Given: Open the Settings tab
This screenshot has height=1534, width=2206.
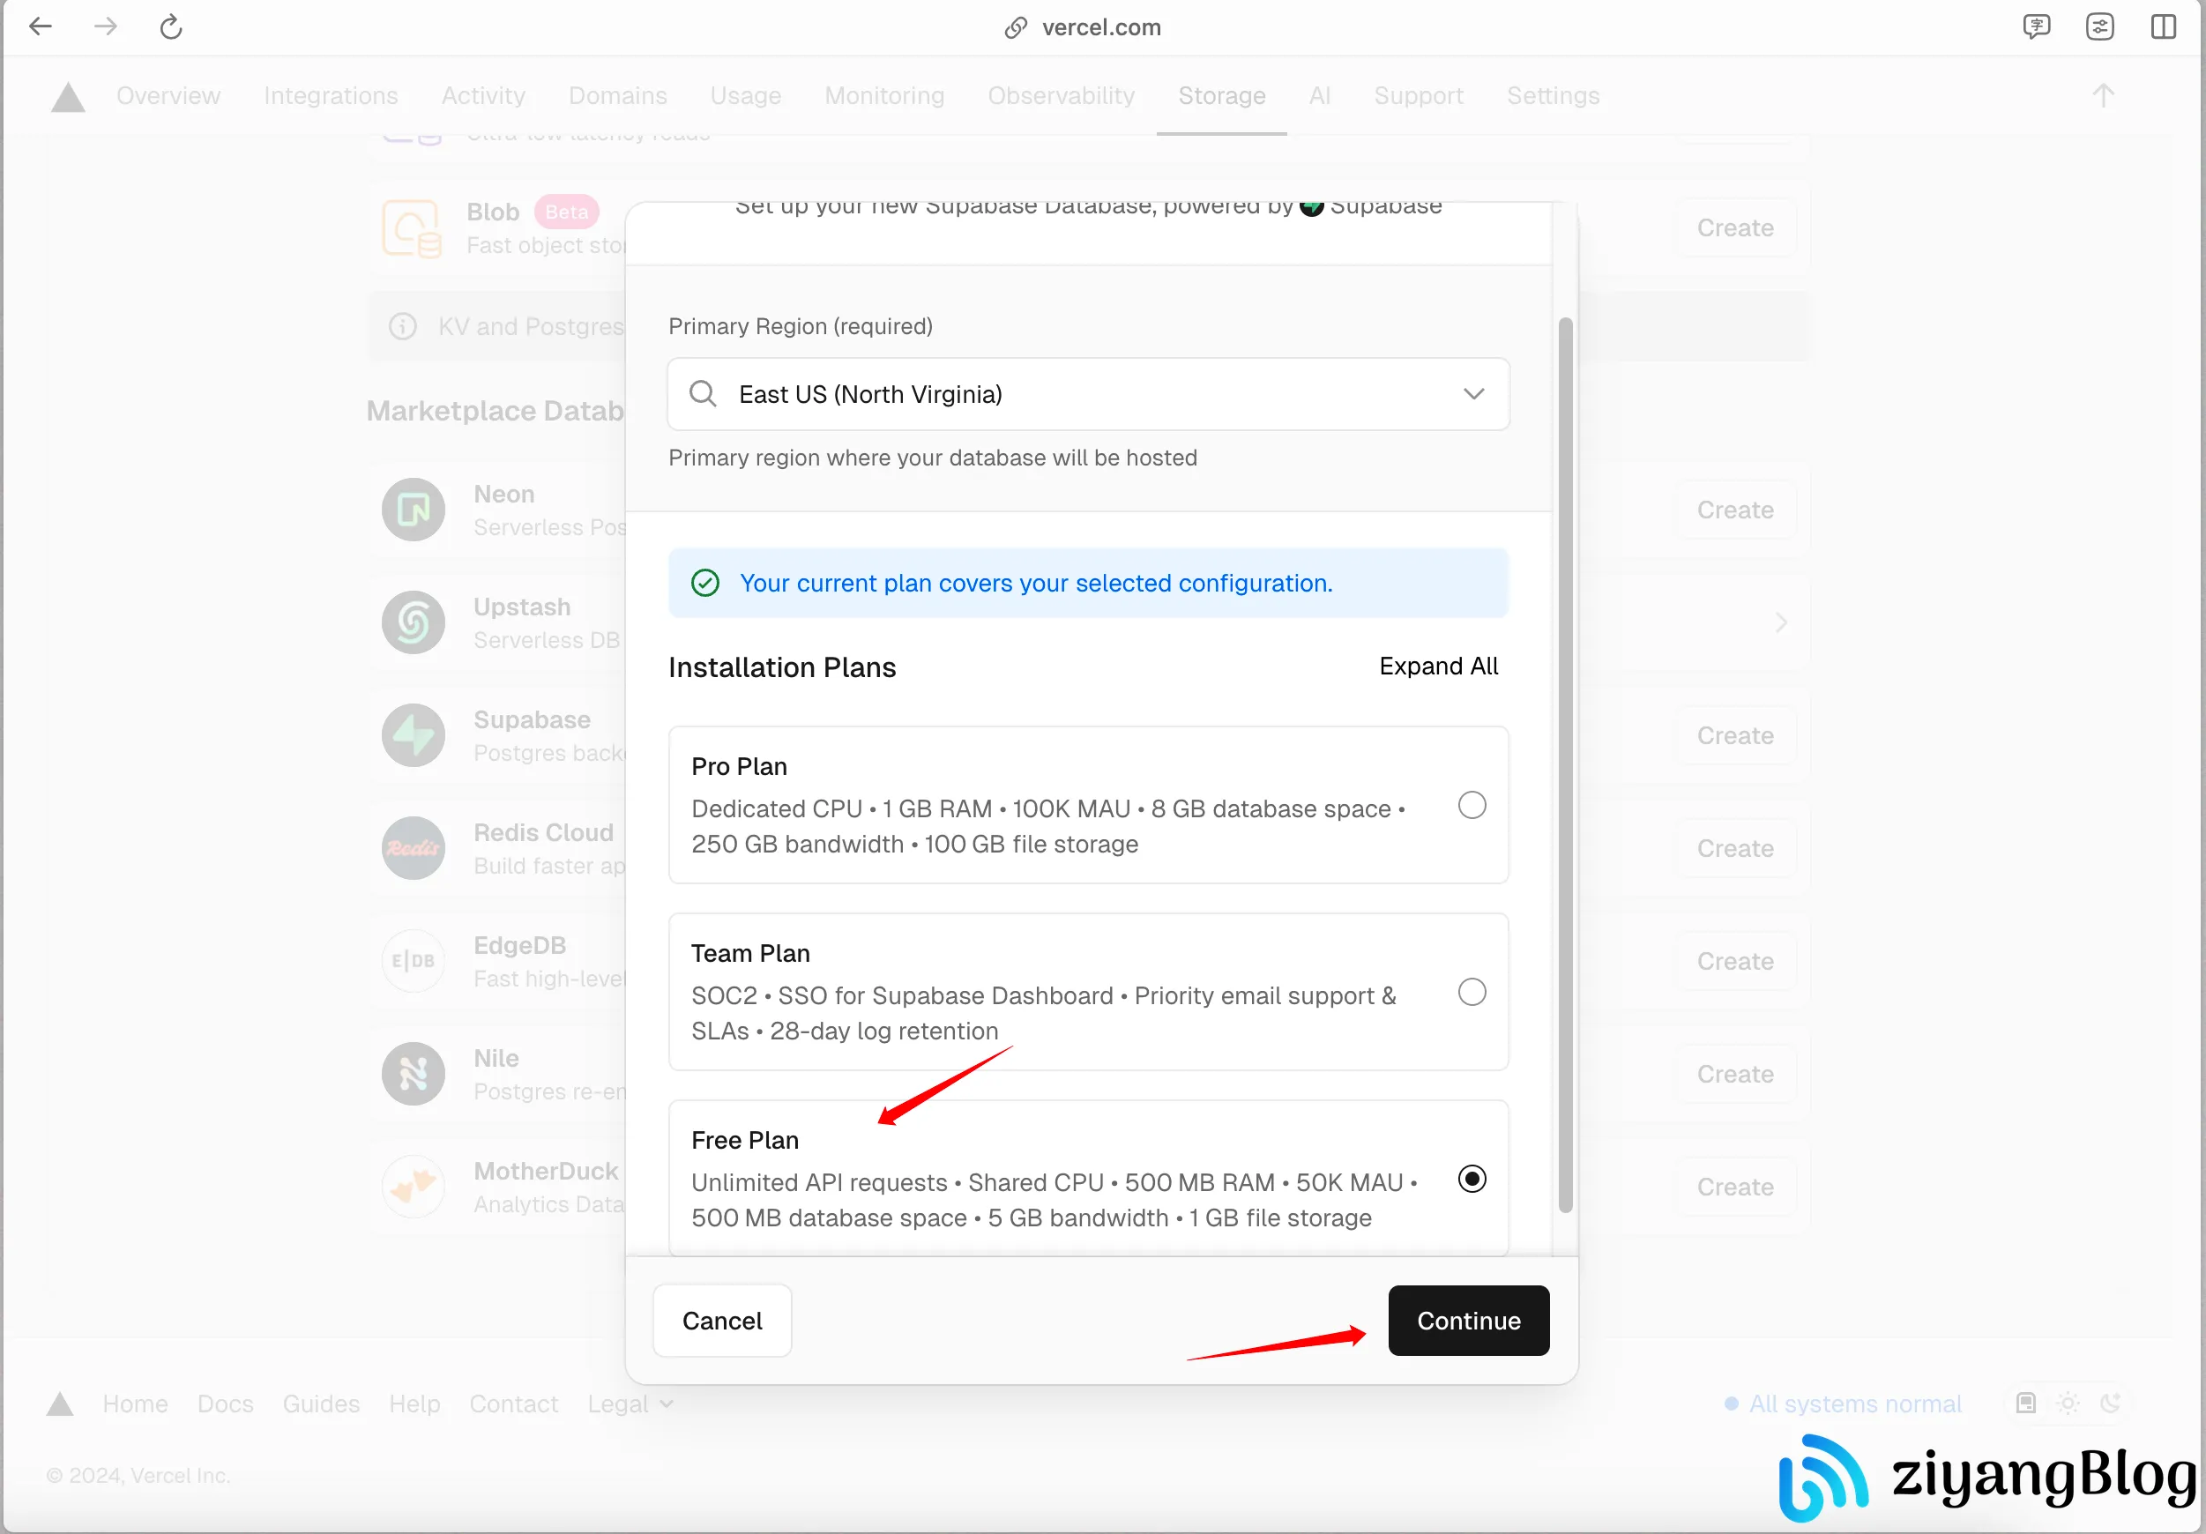Looking at the screenshot, I should (x=1553, y=96).
